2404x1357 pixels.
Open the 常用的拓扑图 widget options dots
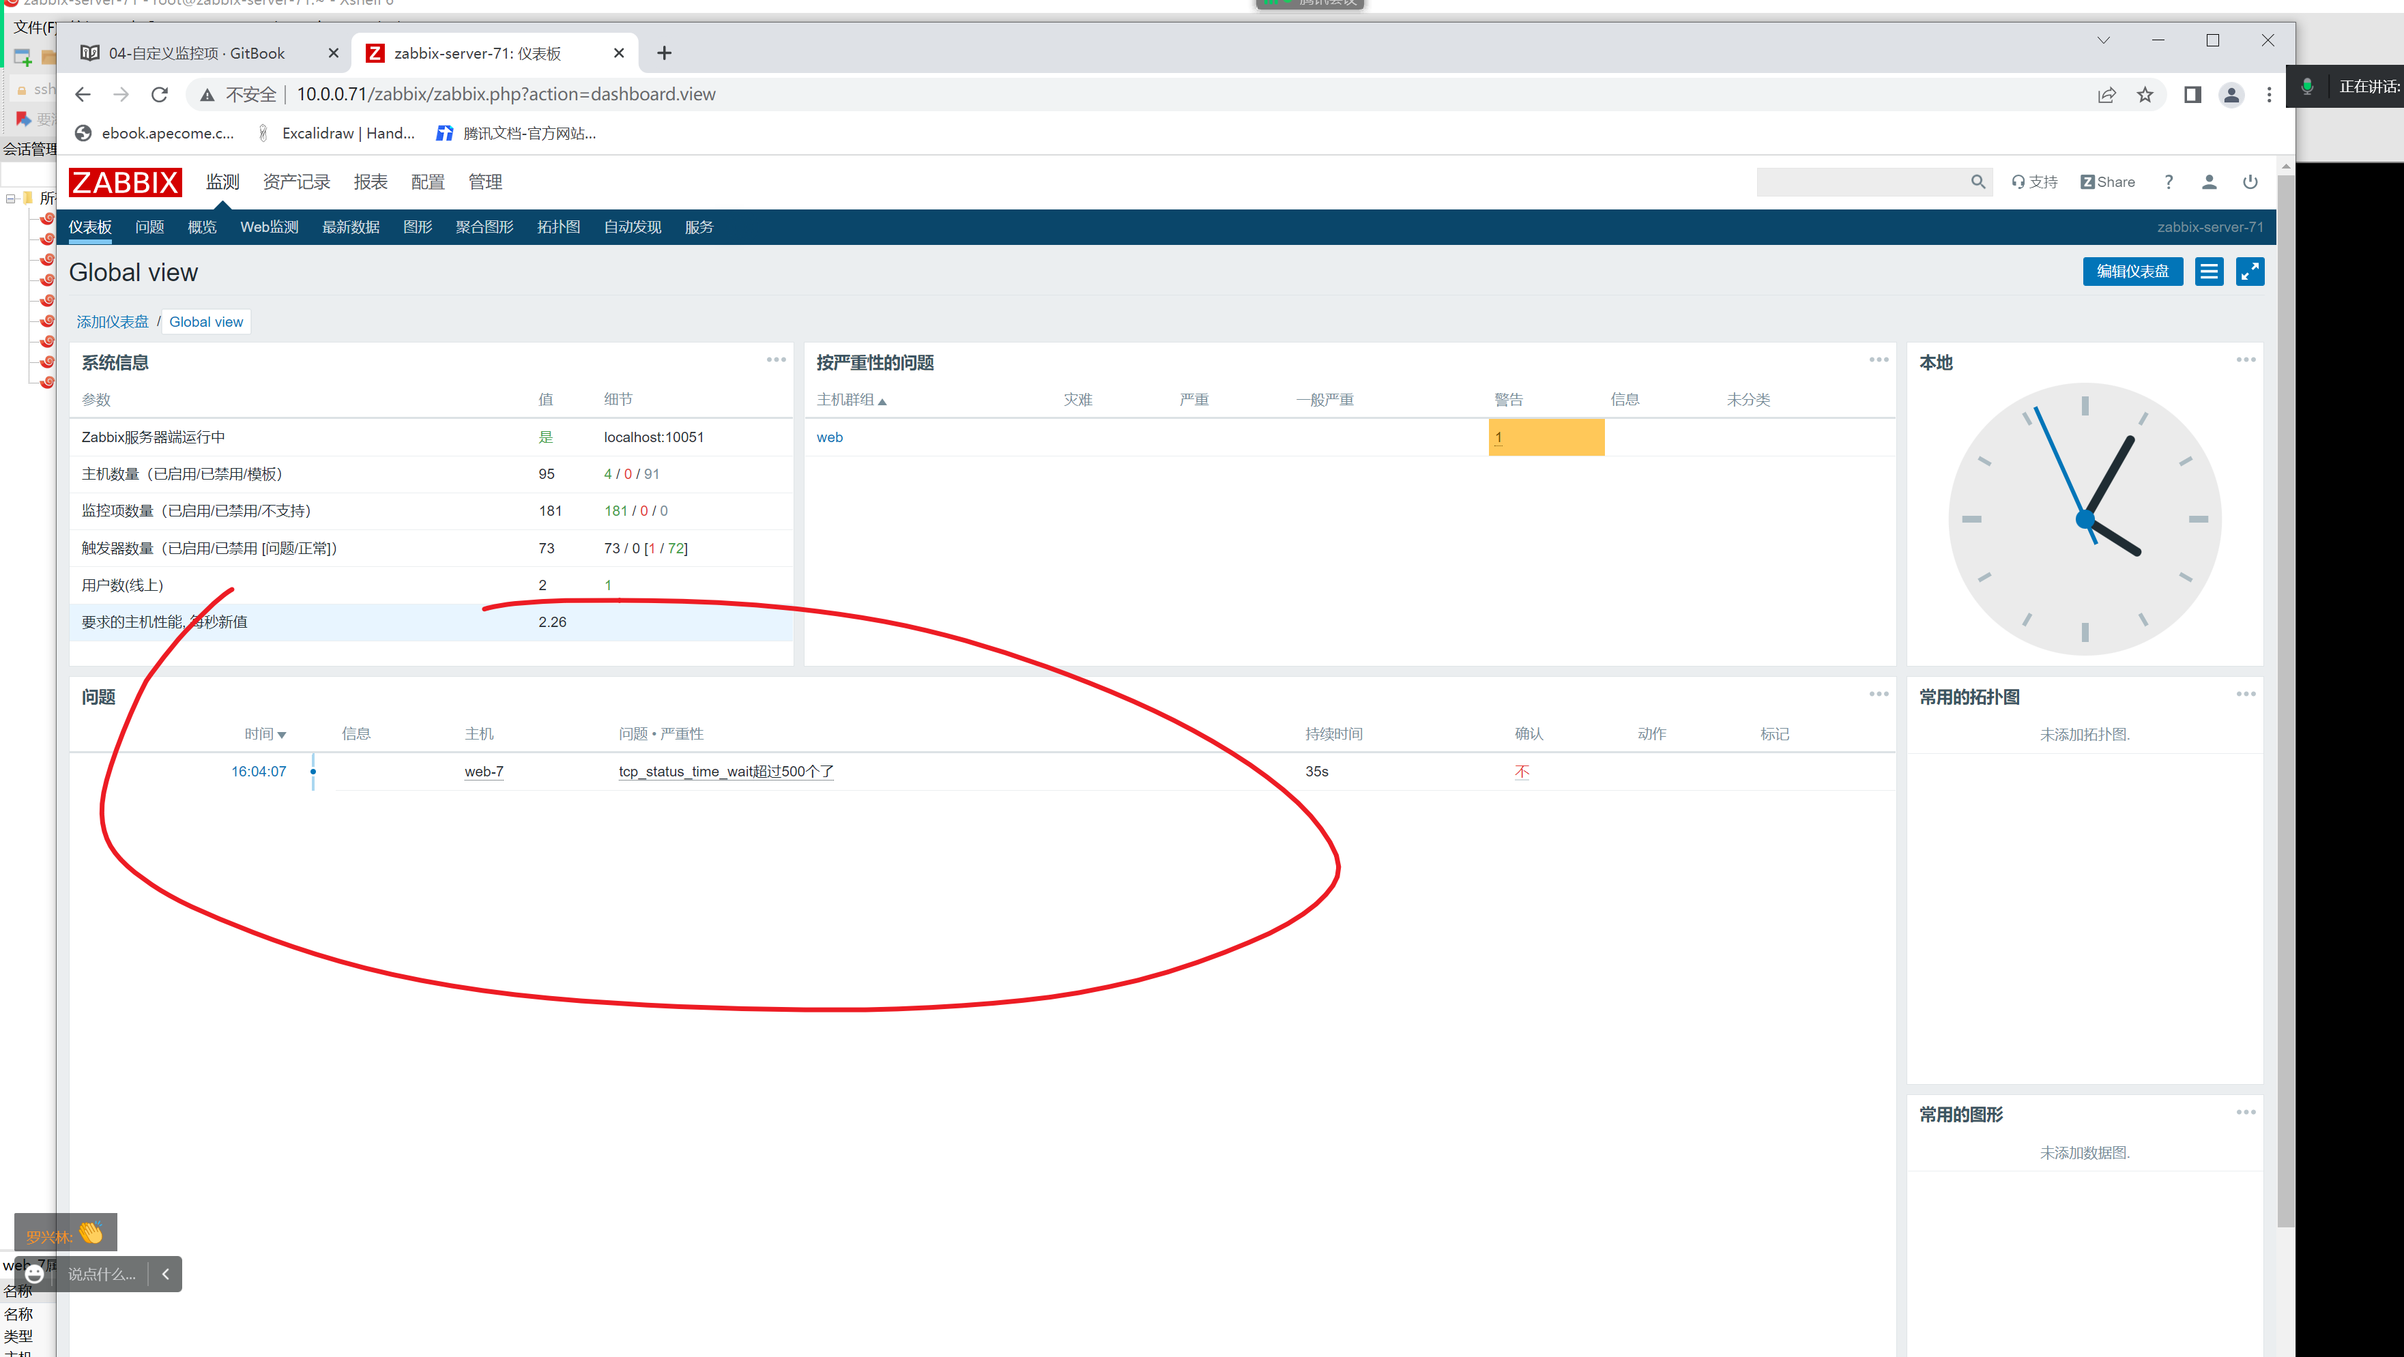(2246, 693)
